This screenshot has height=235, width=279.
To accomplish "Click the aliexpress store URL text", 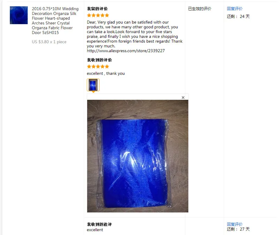I will [x=126, y=51].
